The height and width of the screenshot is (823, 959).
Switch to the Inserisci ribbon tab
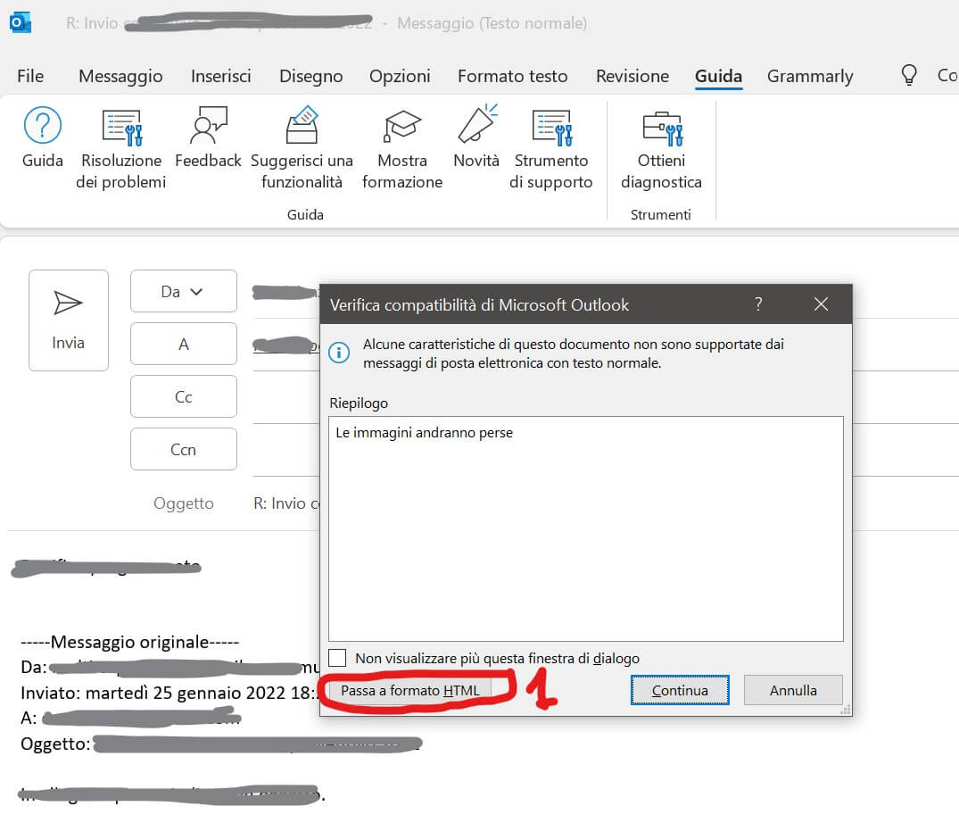coord(220,76)
